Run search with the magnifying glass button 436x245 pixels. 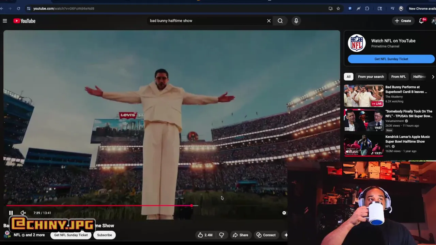coord(280,21)
